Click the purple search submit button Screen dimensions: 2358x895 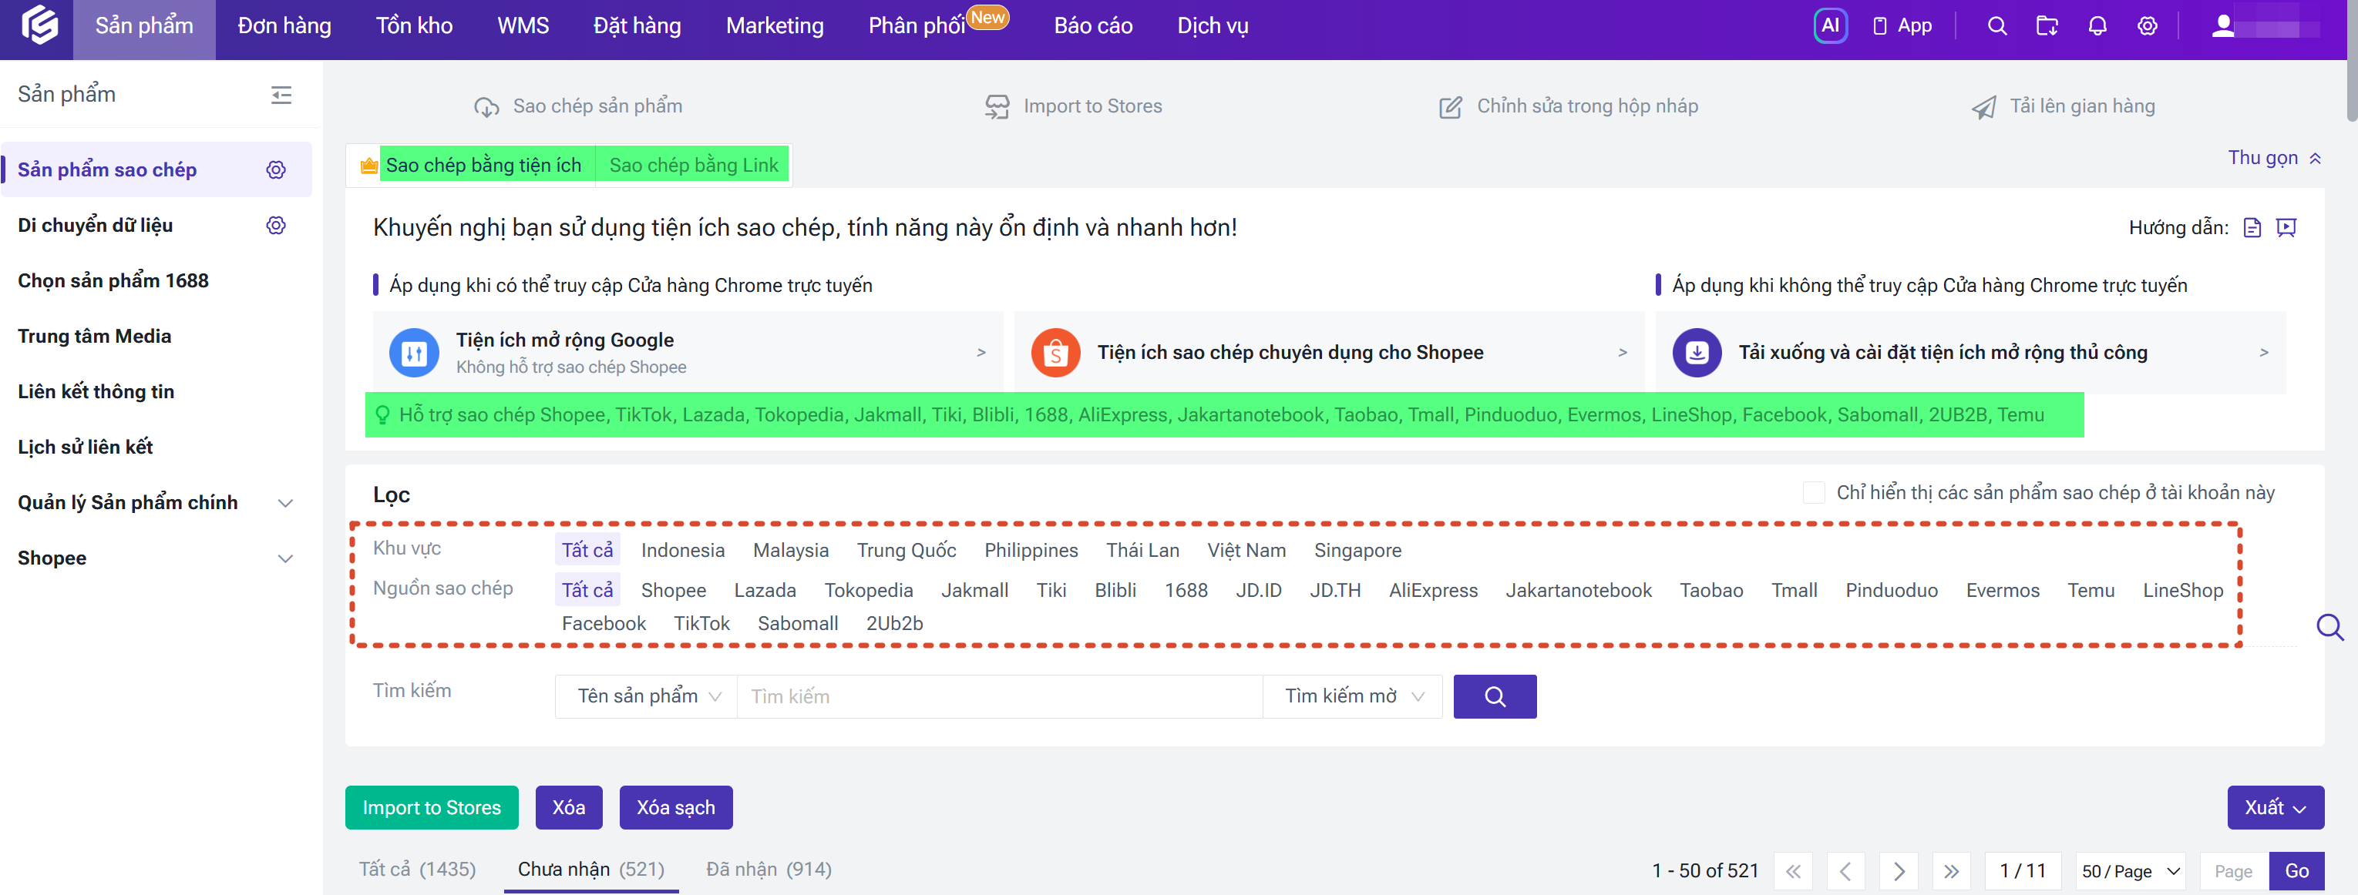(x=1495, y=696)
